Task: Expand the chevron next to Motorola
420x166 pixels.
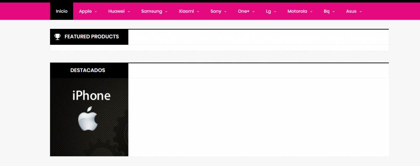Action: [x=311, y=11]
